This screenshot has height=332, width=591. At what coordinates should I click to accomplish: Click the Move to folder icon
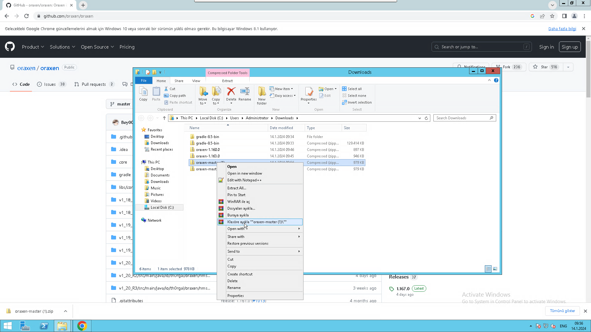click(x=203, y=95)
